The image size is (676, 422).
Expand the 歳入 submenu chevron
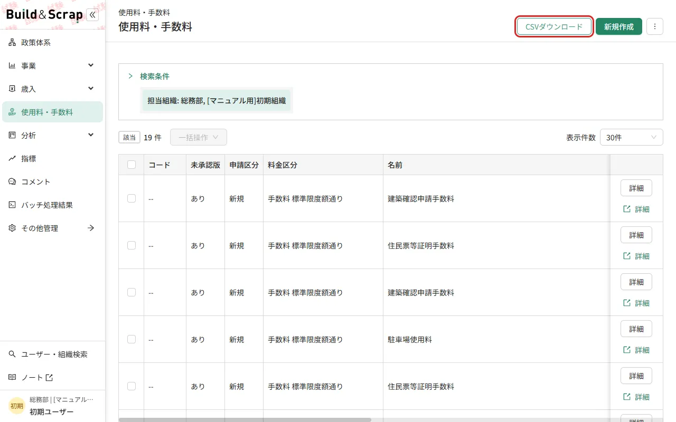(91, 89)
